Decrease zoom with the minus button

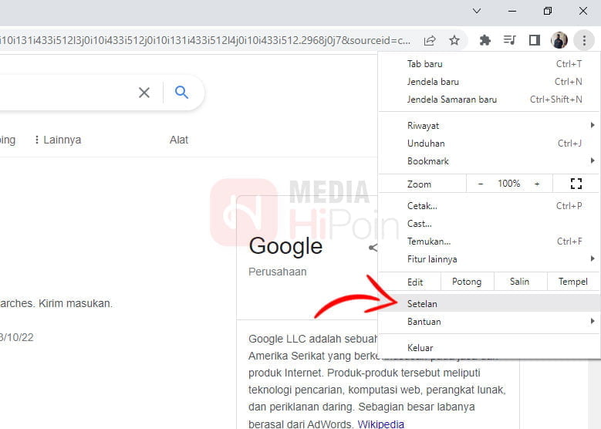click(481, 184)
